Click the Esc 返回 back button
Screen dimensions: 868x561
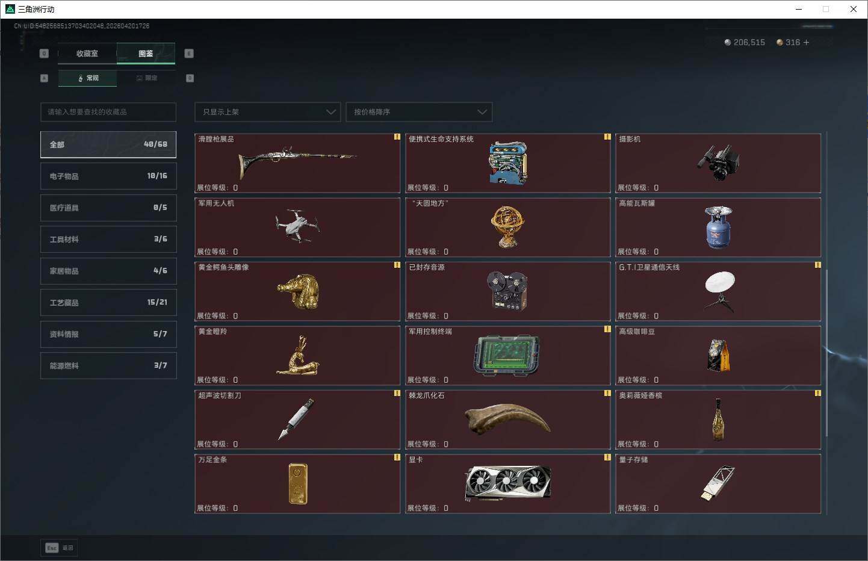[60, 548]
